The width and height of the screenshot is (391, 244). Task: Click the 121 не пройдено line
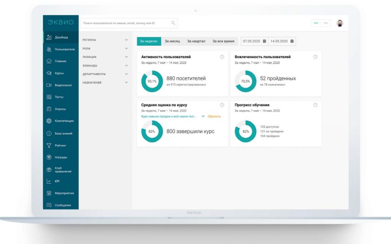272,132
